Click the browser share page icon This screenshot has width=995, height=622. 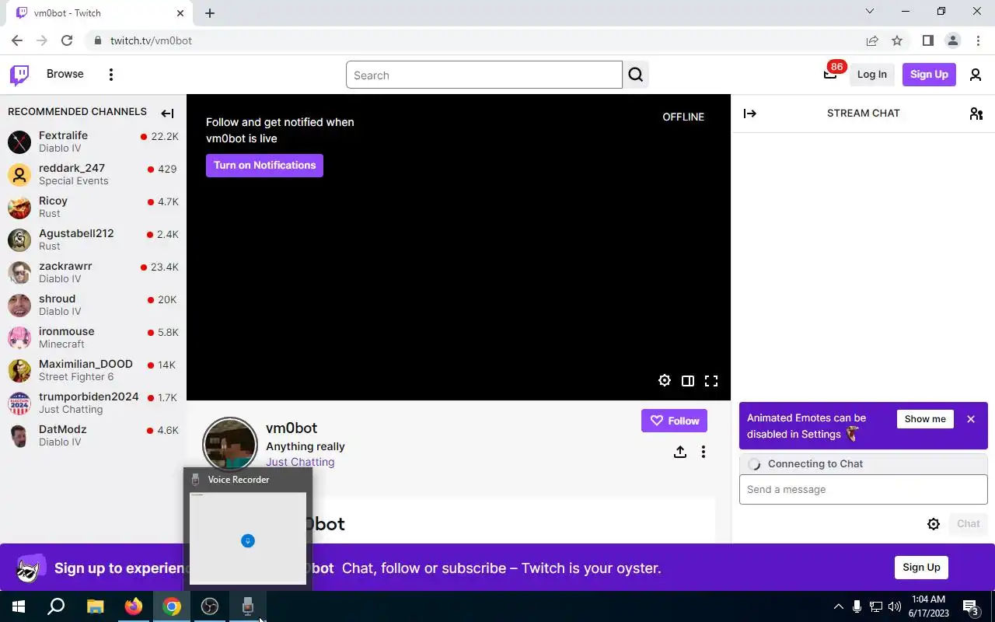872,40
